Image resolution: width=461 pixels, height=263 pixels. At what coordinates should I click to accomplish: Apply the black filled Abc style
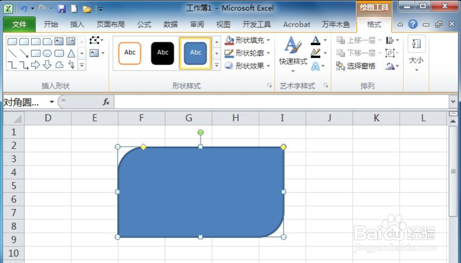click(x=163, y=53)
